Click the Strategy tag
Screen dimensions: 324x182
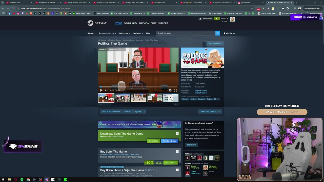[x=193, y=99]
